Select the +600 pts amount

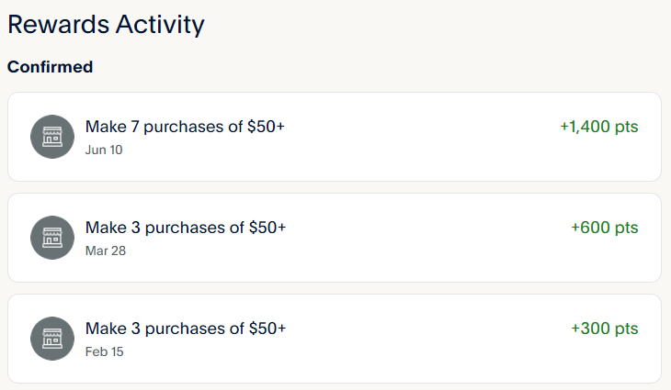pyautogui.click(x=604, y=228)
